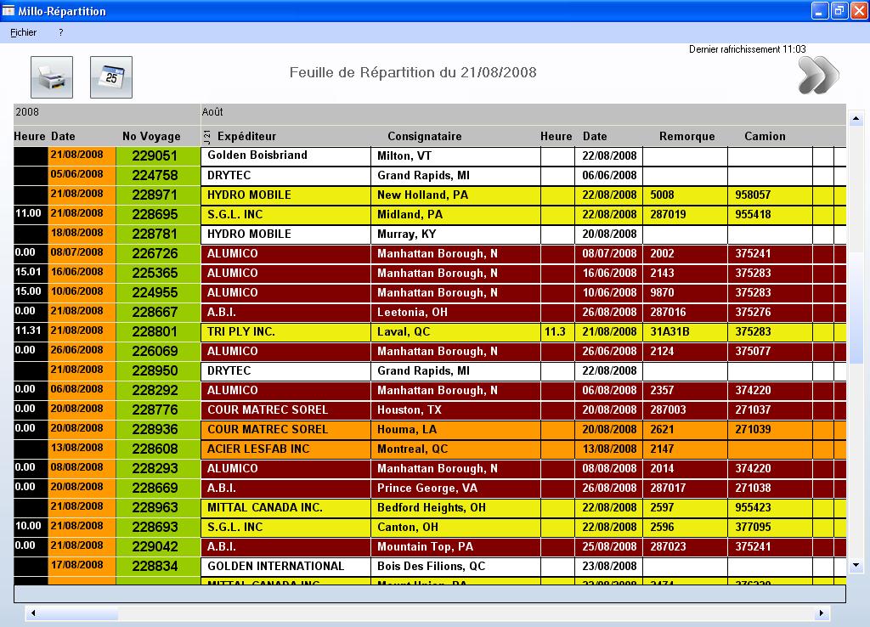This screenshot has width=870, height=627.
Task: Click the horizontal scrollbar thumb
Action: tap(79, 613)
